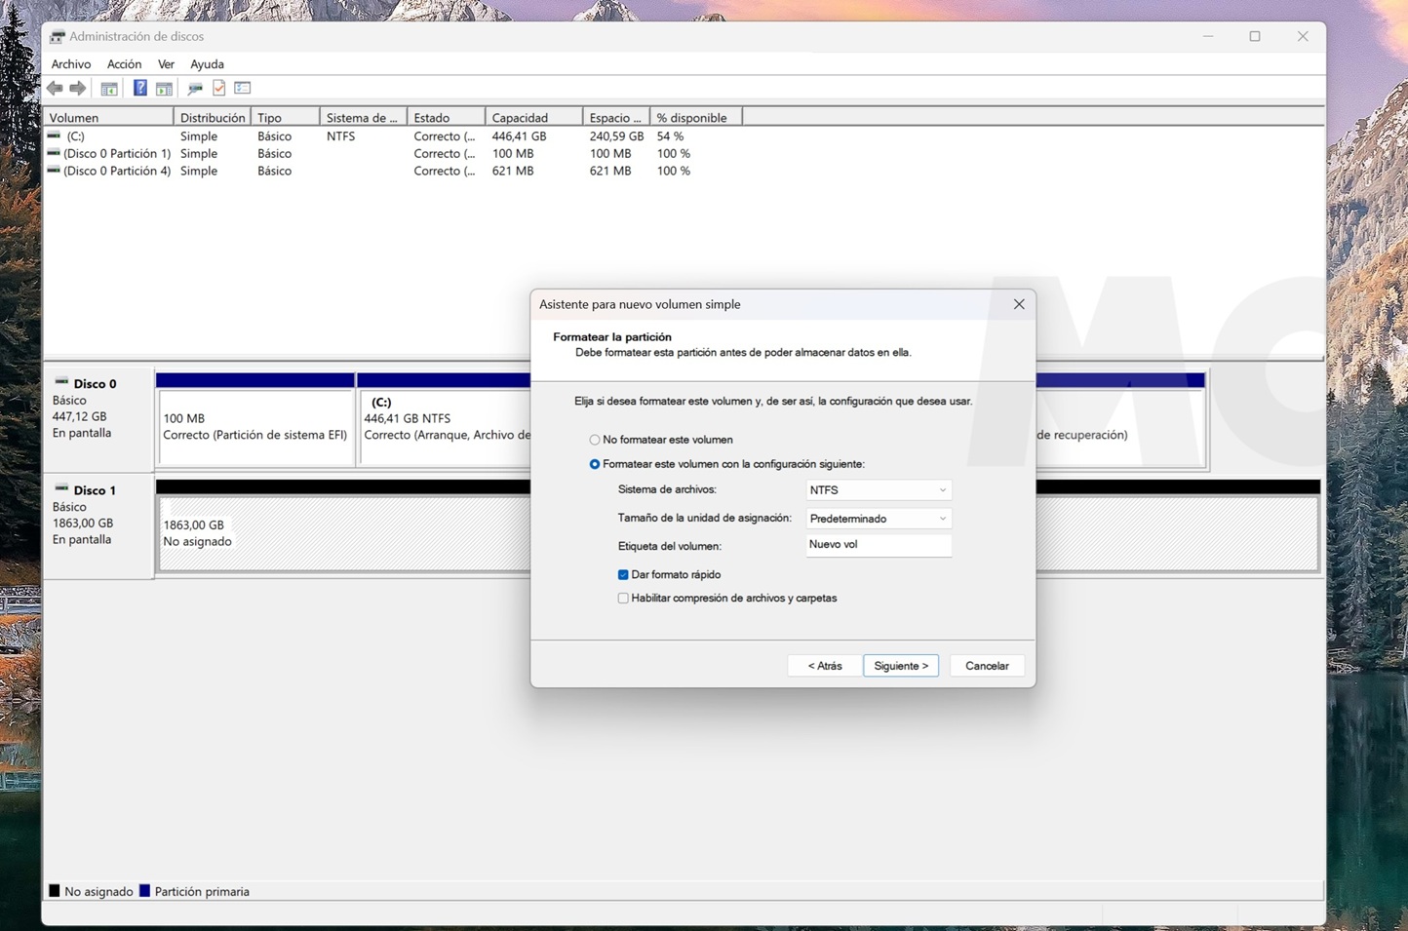Image resolution: width=1408 pixels, height=931 pixels.
Task: Toggle the action pane toolbar icon
Action: (164, 89)
